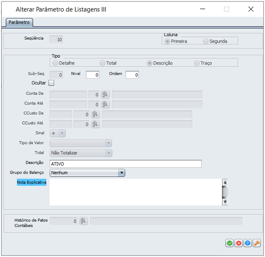Choose the Traço type option
The width and height of the screenshot is (265, 257).
197,63
